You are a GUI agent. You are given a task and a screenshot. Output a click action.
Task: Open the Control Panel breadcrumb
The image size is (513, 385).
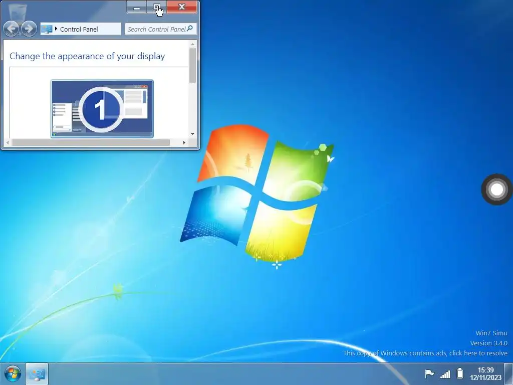[79, 29]
